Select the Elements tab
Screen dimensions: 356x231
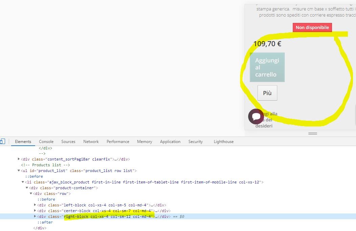23,142
